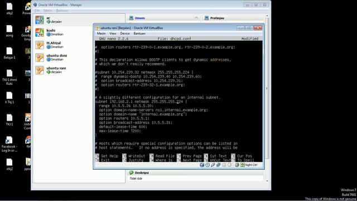Open the Mesin menu in VirtualBox Manager

pyautogui.click(x=48, y=11)
